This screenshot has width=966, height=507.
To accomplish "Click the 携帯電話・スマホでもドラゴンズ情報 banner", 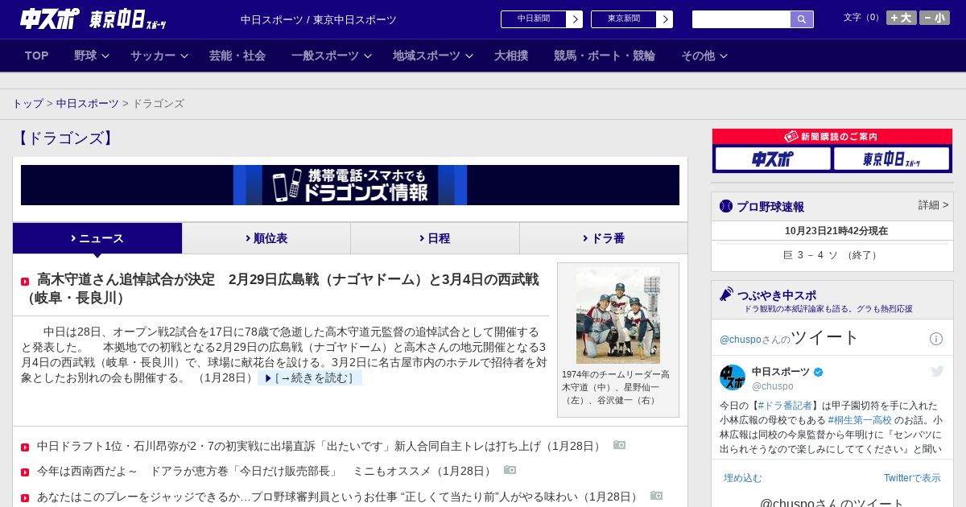I will (350, 185).
